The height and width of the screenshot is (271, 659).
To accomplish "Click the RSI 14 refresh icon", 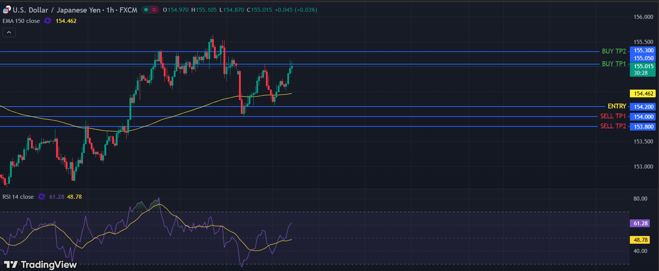I will [x=42, y=197].
